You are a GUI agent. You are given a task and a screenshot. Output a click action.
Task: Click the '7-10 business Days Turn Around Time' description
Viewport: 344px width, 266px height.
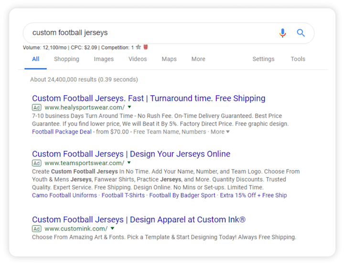point(161,120)
